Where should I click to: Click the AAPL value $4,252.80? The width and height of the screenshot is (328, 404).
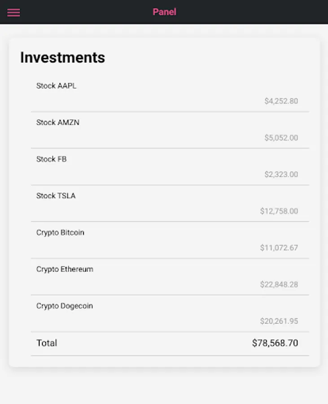point(281,101)
